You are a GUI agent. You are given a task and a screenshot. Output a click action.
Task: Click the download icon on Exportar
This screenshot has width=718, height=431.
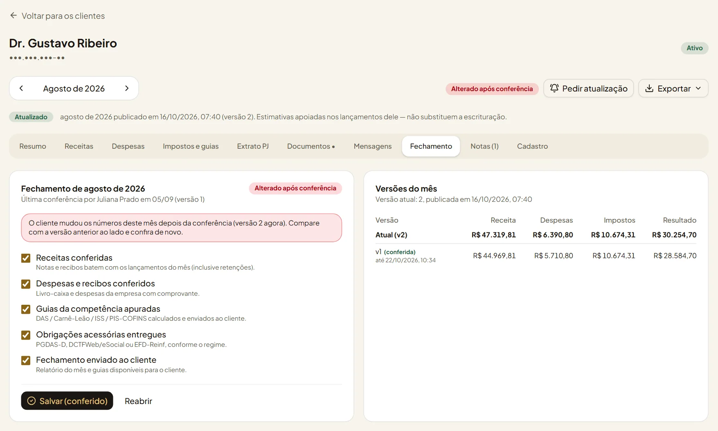pyautogui.click(x=649, y=89)
